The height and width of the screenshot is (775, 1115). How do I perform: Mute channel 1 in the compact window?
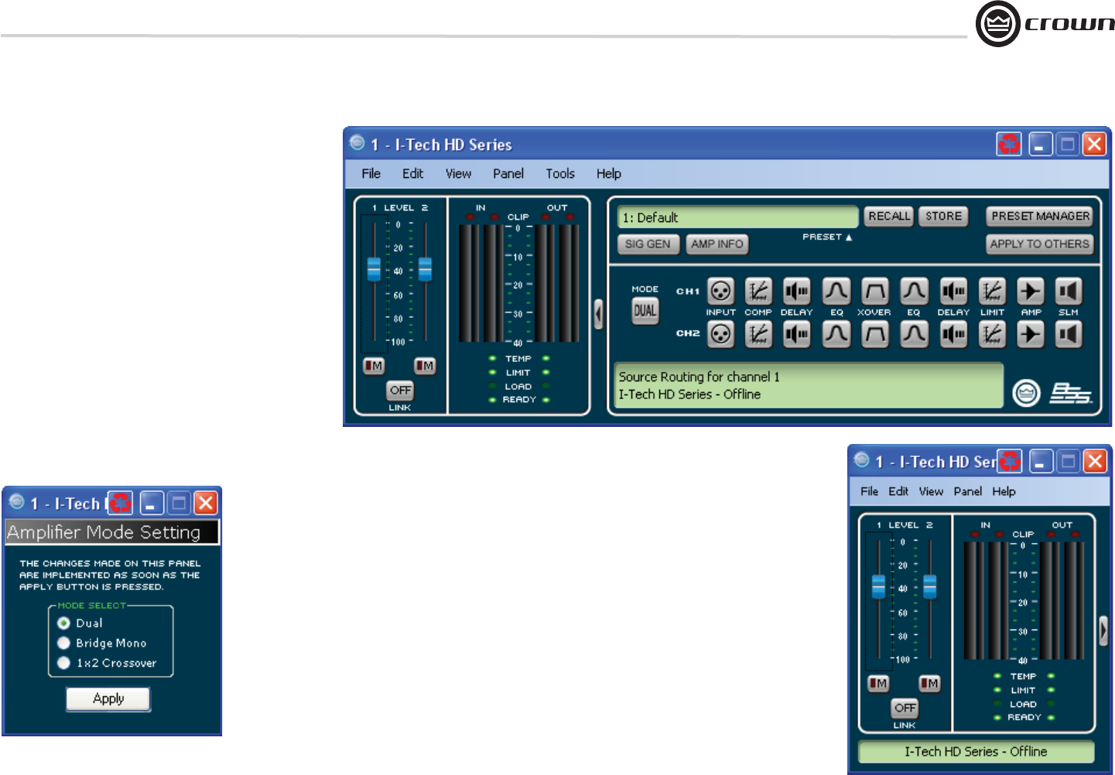point(878,684)
